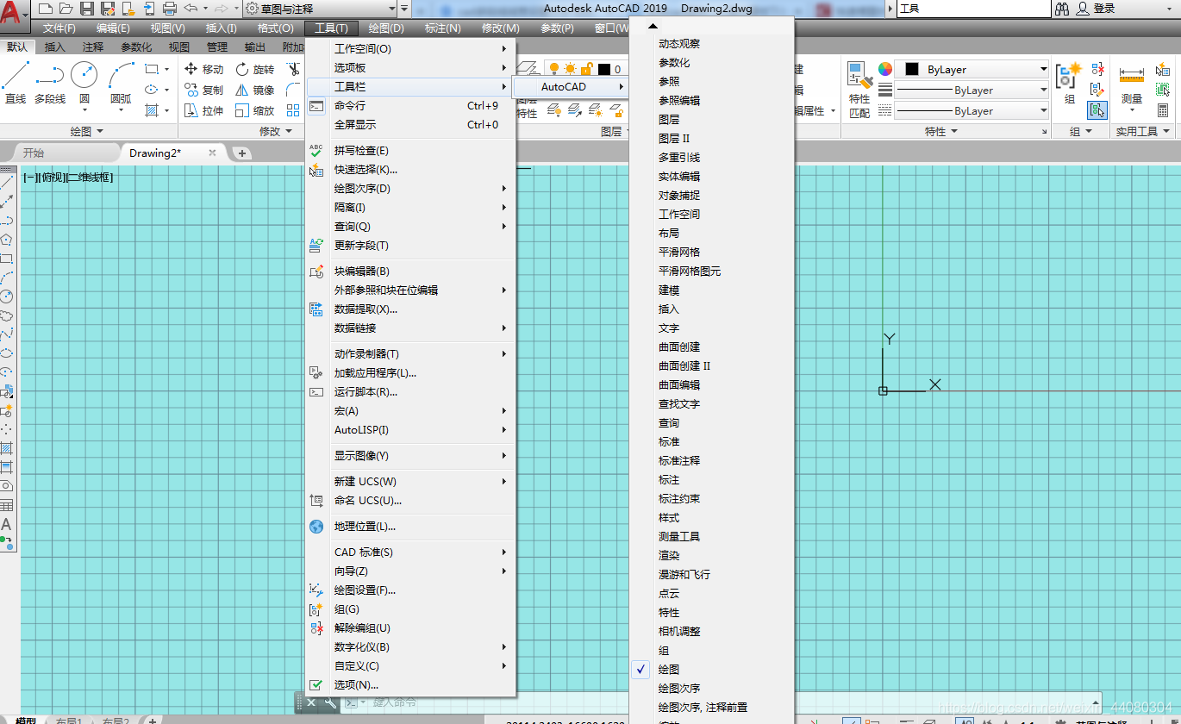Image resolution: width=1181 pixels, height=724 pixels.
Task: Open the color ByLayer dropdown
Action: (972, 69)
